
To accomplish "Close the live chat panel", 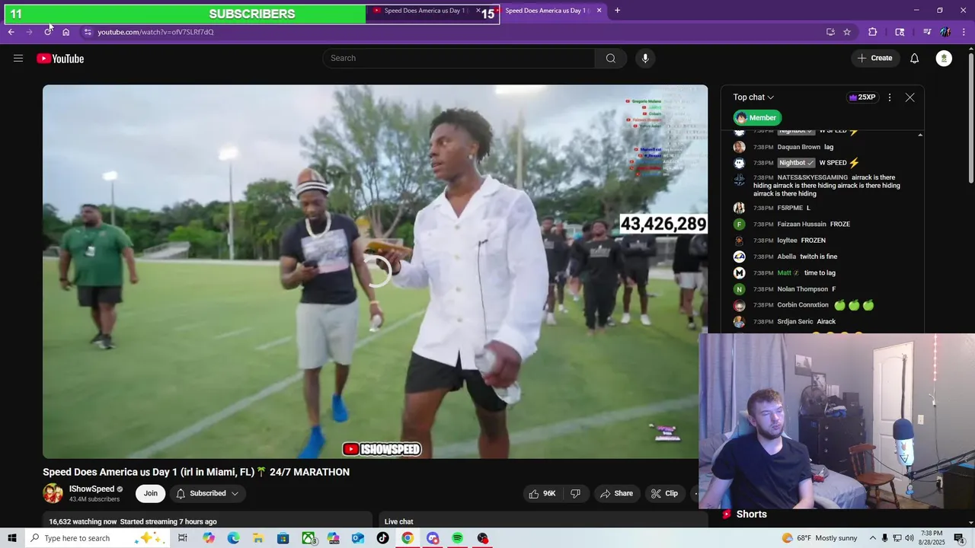I will [x=909, y=97].
